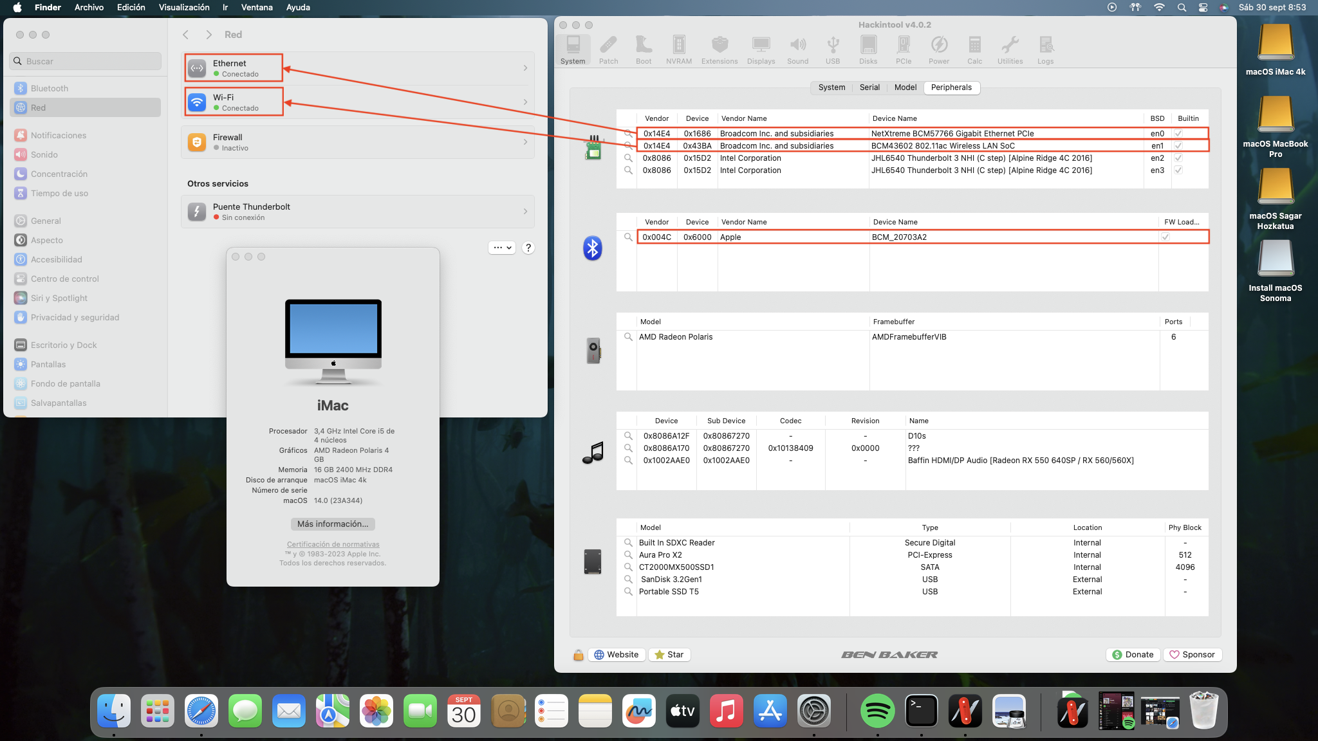Go back with the Settings back arrow
1318x741 pixels.
click(186, 35)
